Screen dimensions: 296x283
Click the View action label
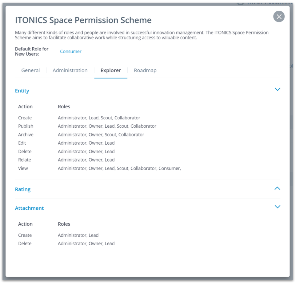click(23, 168)
